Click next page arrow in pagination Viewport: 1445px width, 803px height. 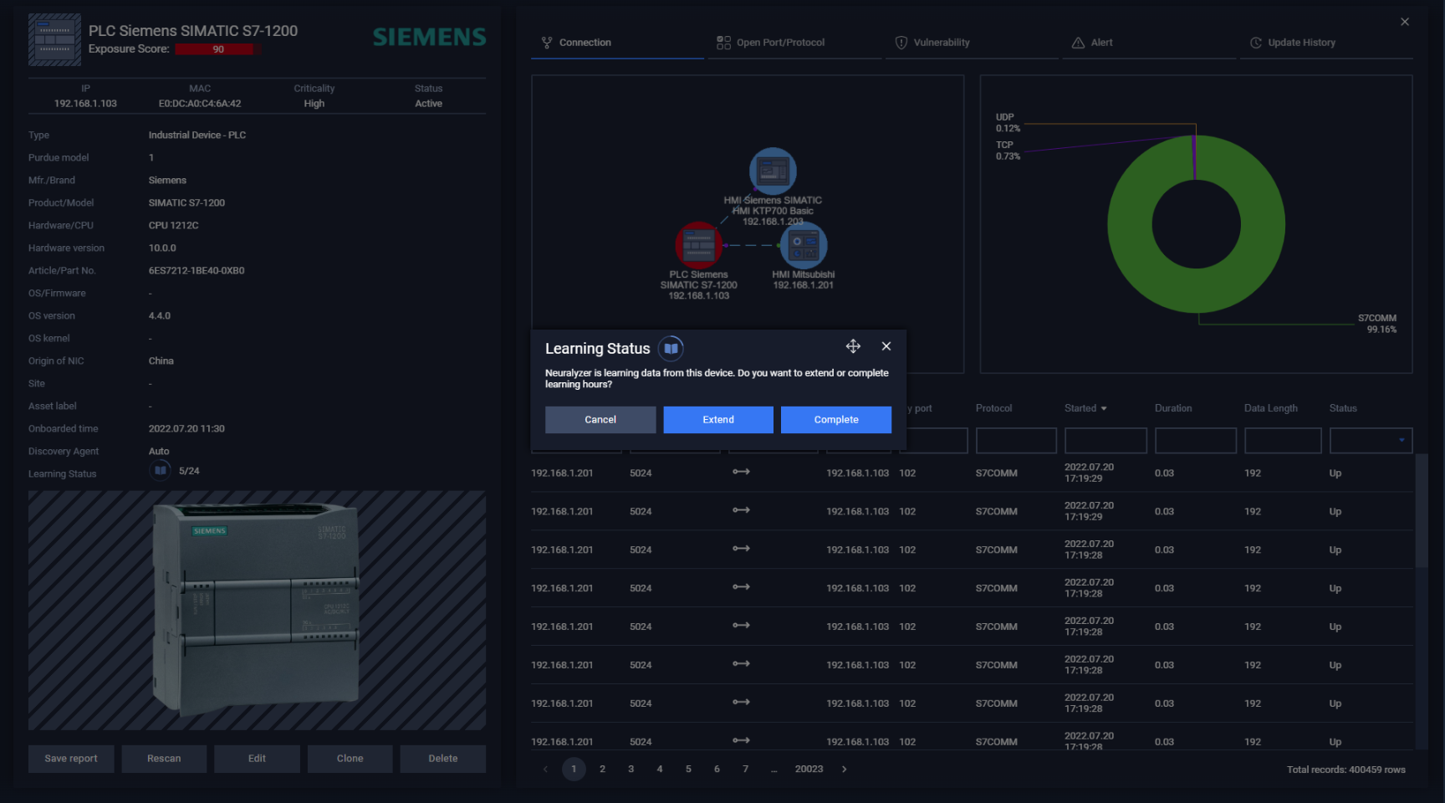[845, 769]
